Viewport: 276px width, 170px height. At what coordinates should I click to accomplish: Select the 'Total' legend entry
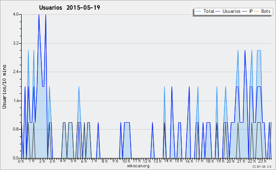pos(208,11)
